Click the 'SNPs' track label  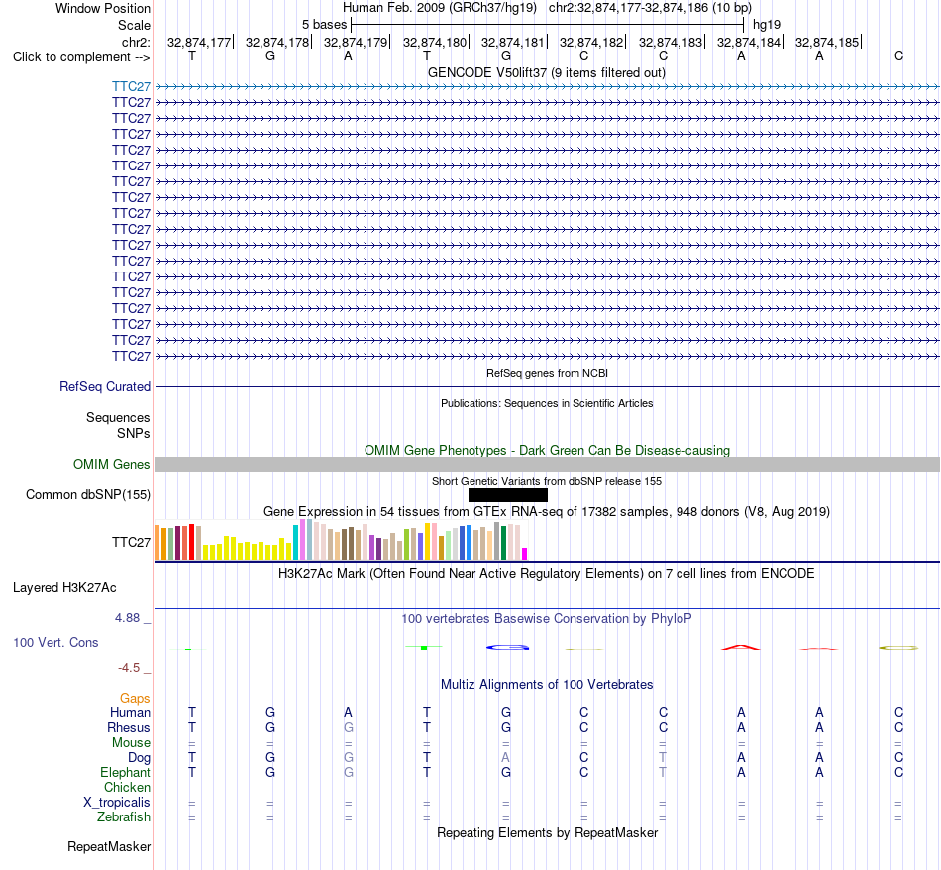(134, 433)
